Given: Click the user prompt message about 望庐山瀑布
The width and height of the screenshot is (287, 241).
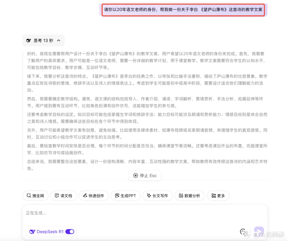Looking at the screenshot, I should point(183,10).
